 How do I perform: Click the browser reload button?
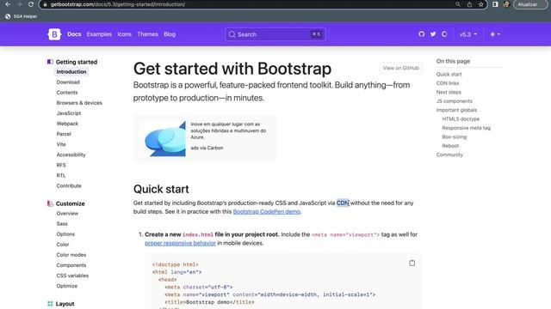[31, 4]
